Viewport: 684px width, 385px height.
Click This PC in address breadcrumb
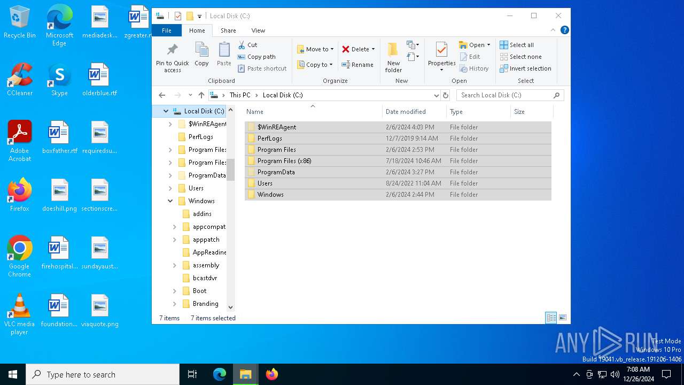click(240, 95)
